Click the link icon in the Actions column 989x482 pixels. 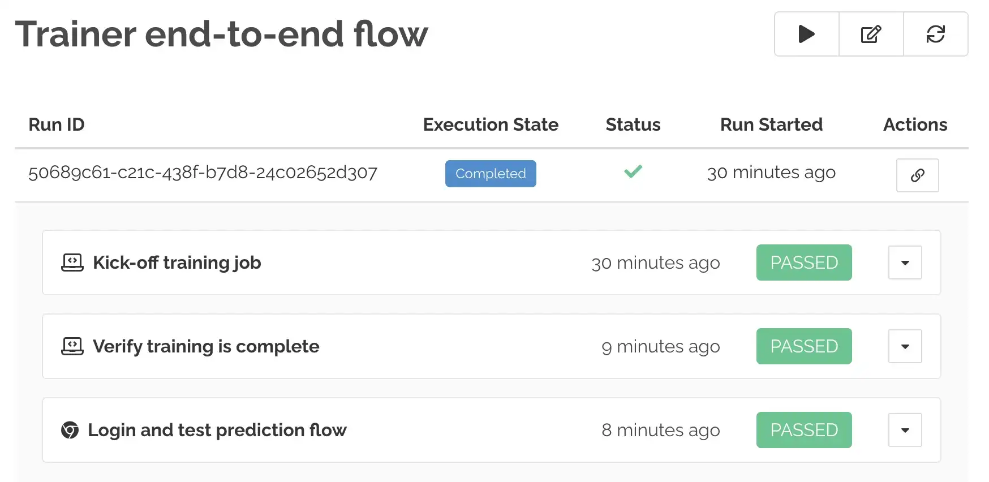pyautogui.click(x=917, y=175)
